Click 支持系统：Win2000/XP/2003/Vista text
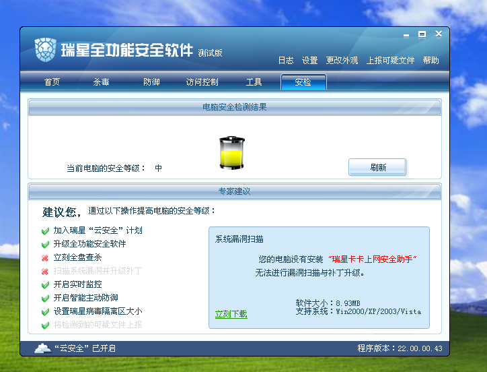The width and height of the screenshot is (487, 372). (358, 311)
